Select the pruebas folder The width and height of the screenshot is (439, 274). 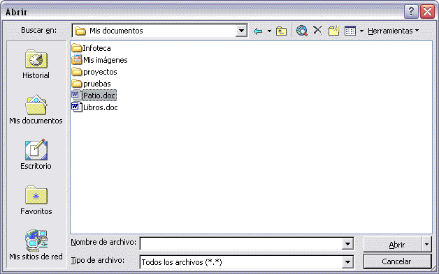[x=92, y=84]
